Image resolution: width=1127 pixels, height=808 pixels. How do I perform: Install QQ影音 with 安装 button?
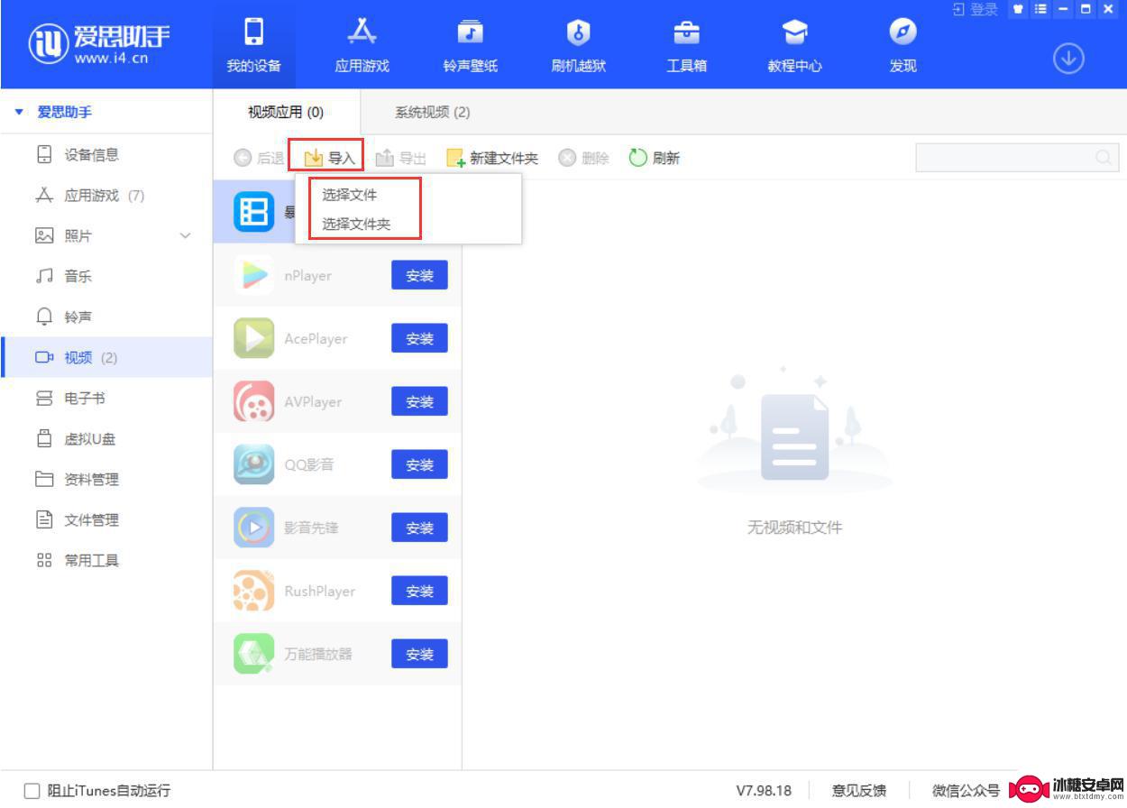419,464
